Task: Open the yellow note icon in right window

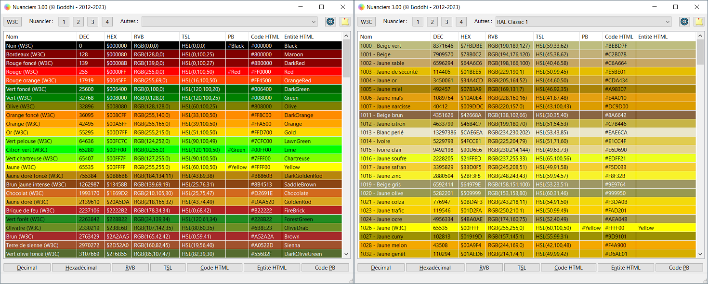Action: 698,22
